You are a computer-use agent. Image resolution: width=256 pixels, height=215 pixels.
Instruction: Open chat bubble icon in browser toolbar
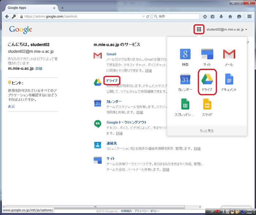239,16
